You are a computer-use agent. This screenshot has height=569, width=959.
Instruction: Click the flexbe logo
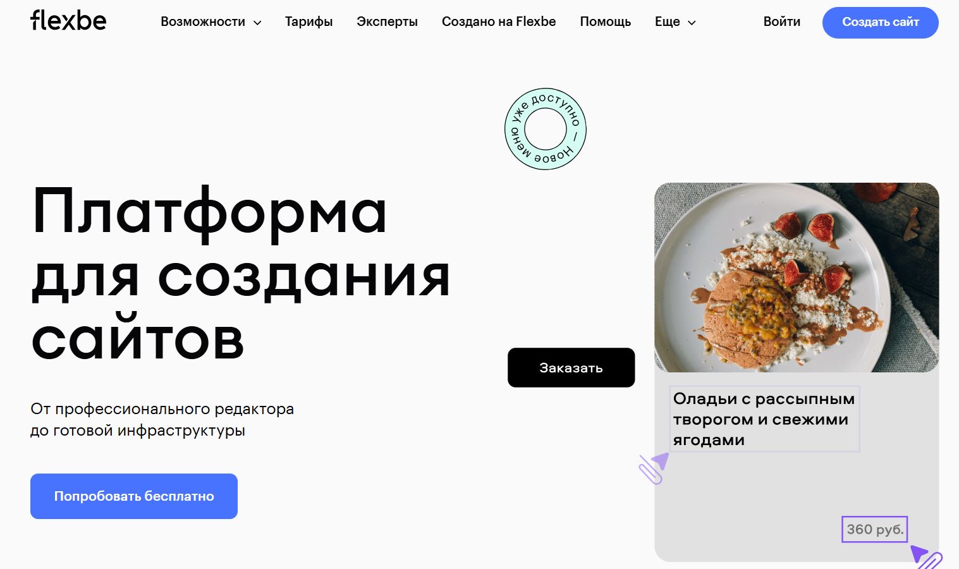pos(68,21)
